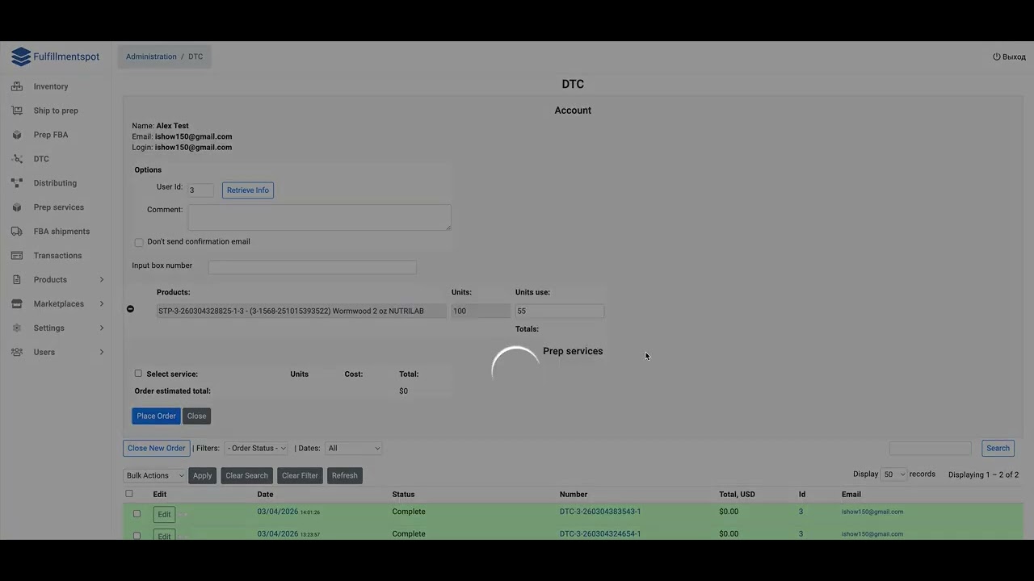1034x581 pixels.
Task: Click the Place Order button
Action: click(156, 416)
